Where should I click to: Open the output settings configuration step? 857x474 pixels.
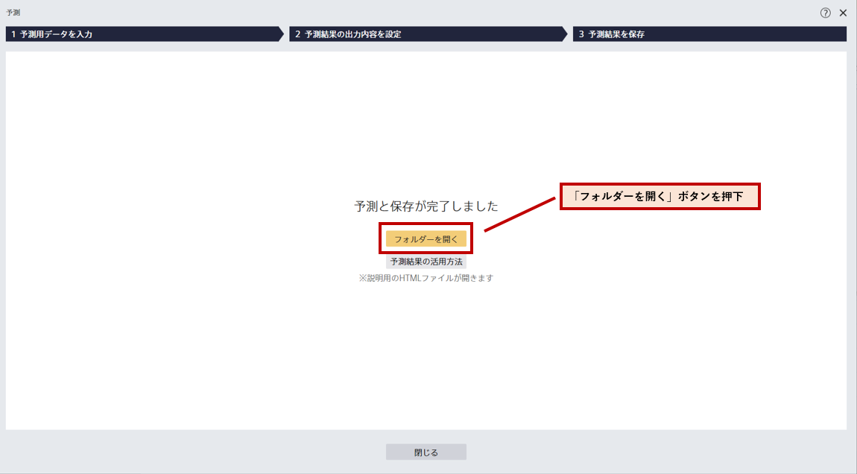(x=425, y=34)
